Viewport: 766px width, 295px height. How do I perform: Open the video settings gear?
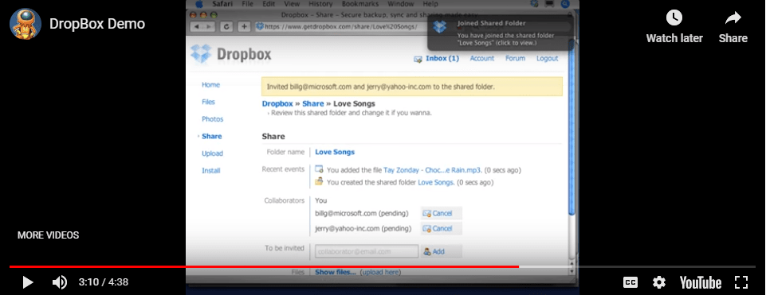pos(659,282)
